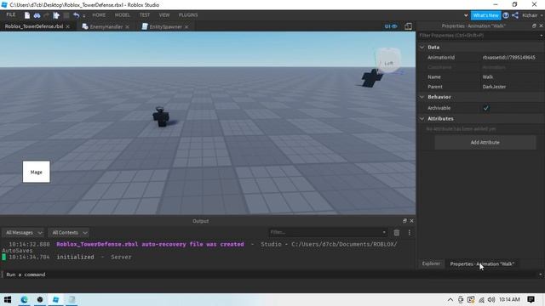Viewport: 545px width, 306px height.
Task: Open the Filter Properties dropdown arrow
Action: (542, 36)
